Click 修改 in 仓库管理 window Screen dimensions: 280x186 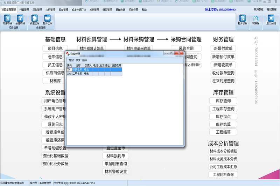[78, 60]
